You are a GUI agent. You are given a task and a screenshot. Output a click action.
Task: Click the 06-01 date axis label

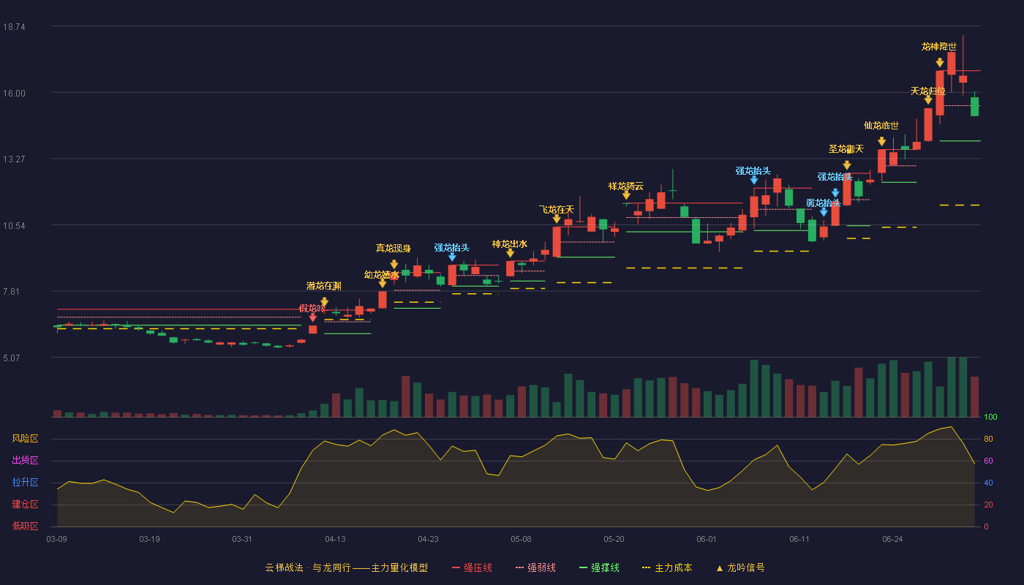(x=707, y=539)
